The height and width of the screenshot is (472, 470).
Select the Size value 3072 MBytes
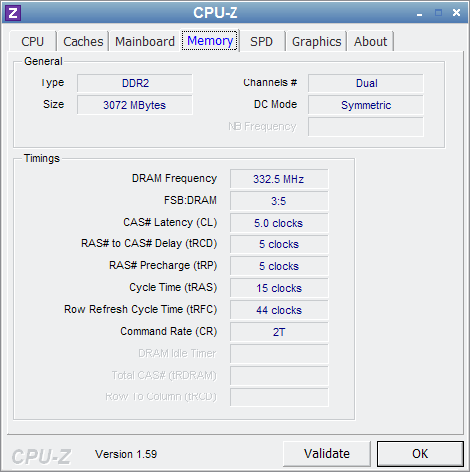click(x=134, y=105)
